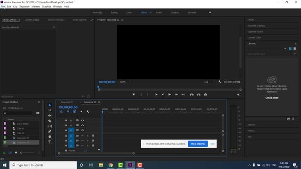Select the Razor tool
The height and width of the screenshot is (169, 301).
(x=50, y=121)
